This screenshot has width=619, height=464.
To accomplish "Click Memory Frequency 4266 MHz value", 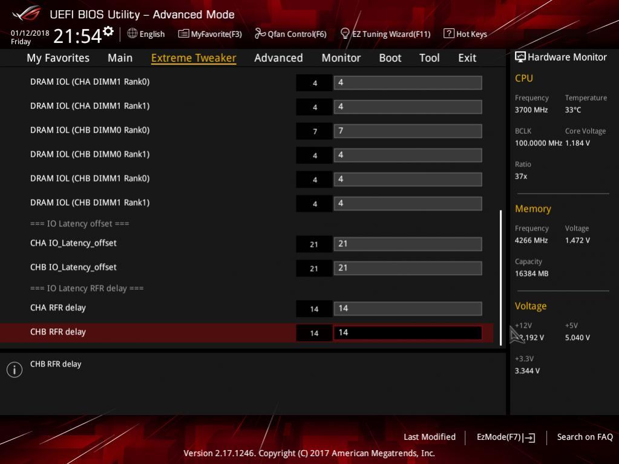I will [531, 240].
